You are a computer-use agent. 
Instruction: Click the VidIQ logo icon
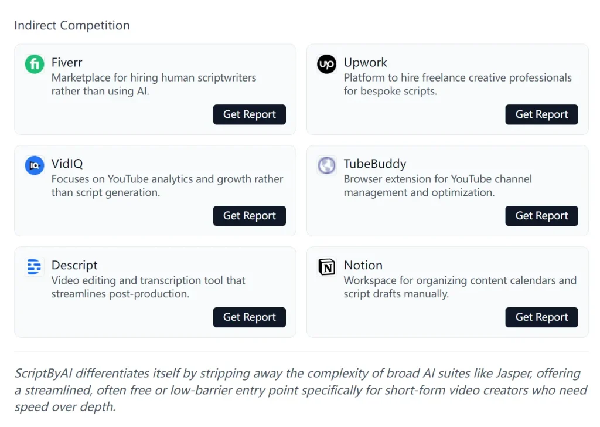(x=35, y=165)
